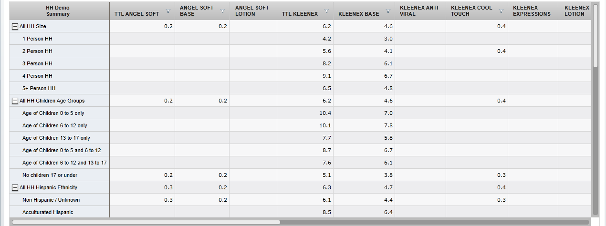The height and width of the screenshot is (226, 606).
Task: Select the KLEENEX ANTI VIRAL column header
Action: 419,11
